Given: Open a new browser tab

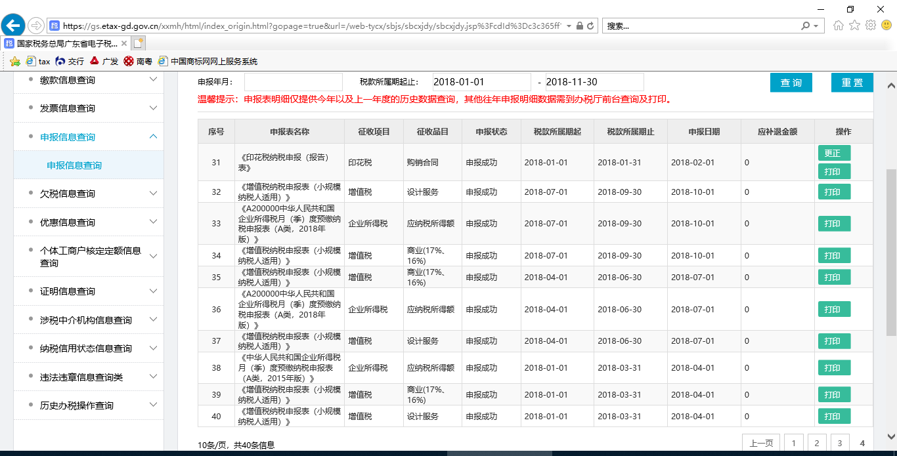Looking at the screenshot, I should tap(138, 43).
